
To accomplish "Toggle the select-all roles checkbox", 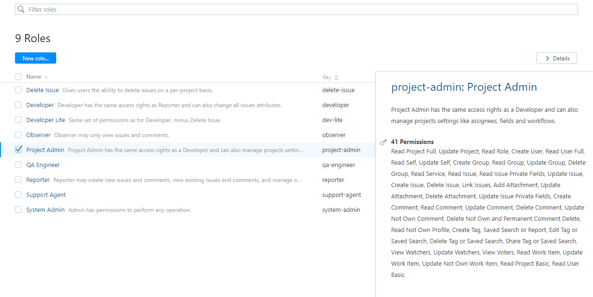I will point(18,77).
